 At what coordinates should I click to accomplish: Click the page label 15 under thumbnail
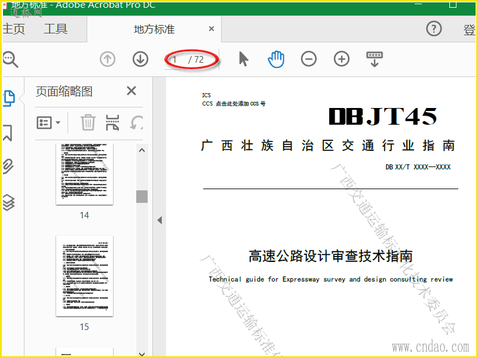coord(84,327)
